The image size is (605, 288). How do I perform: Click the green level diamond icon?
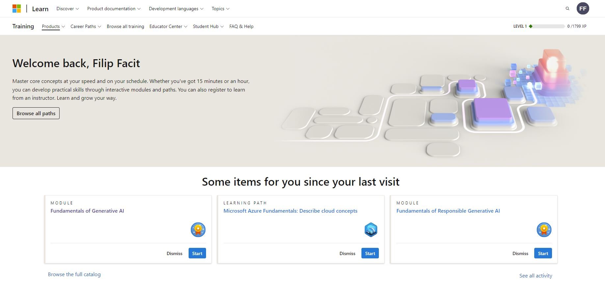click(531, 26)
